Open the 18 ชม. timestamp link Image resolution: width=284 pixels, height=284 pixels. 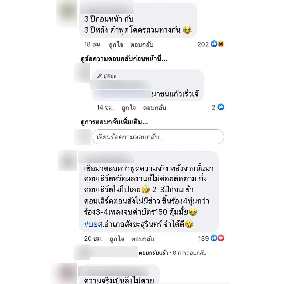tap(93, 44)
